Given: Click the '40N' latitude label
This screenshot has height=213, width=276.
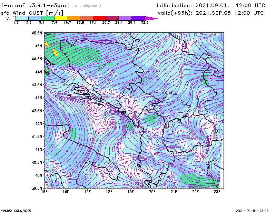Looking at the screenshot, I should click(x=39, y=175).
